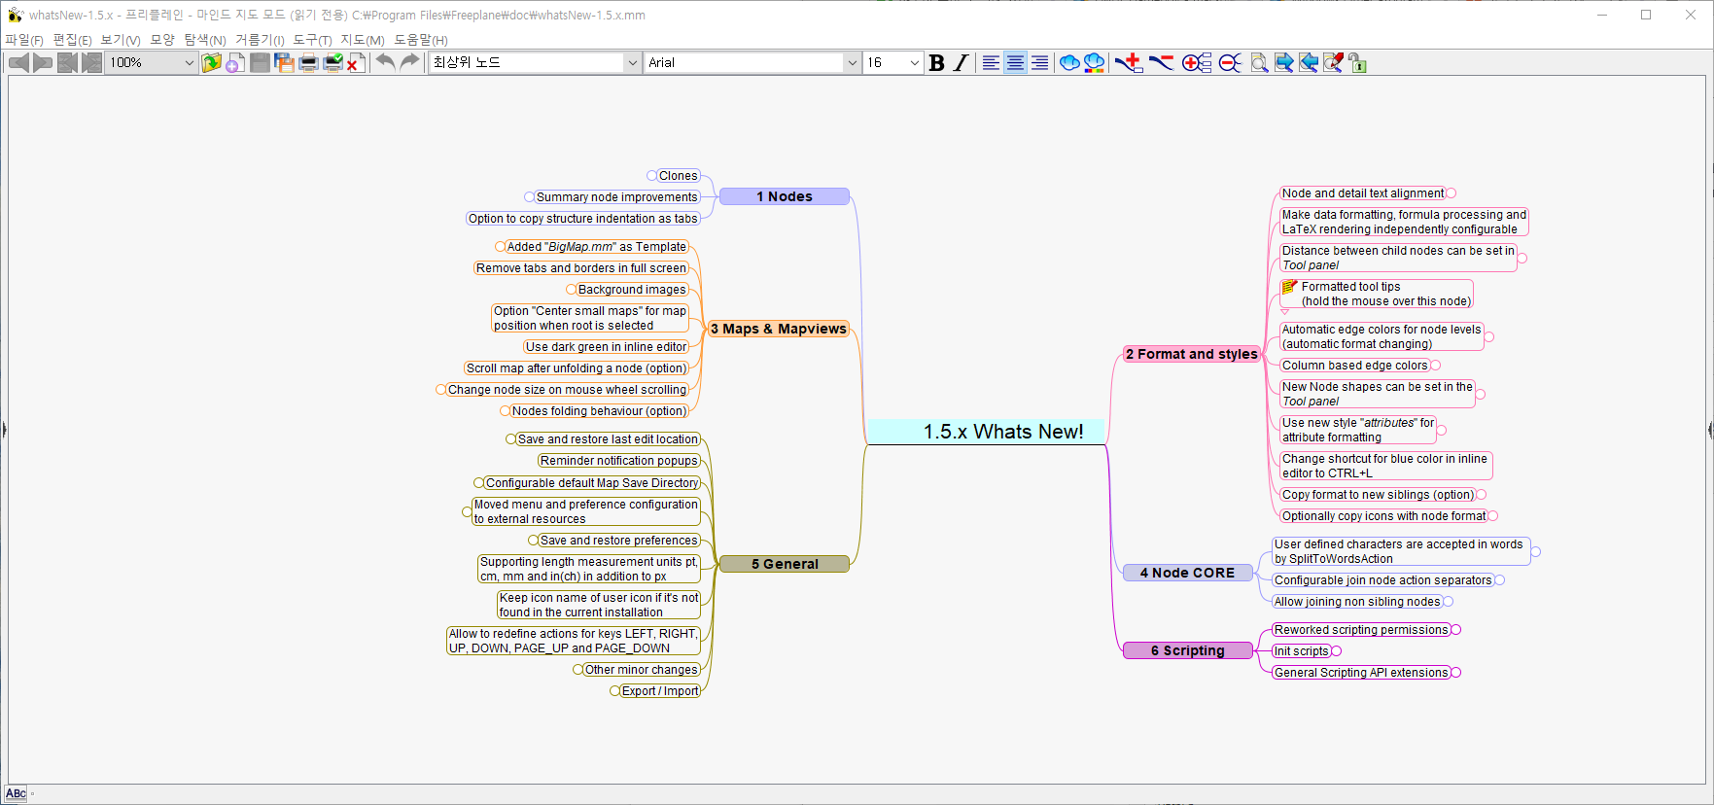Find next match arrow icon
The image size is (1714, 805).
coord(1284,62)
